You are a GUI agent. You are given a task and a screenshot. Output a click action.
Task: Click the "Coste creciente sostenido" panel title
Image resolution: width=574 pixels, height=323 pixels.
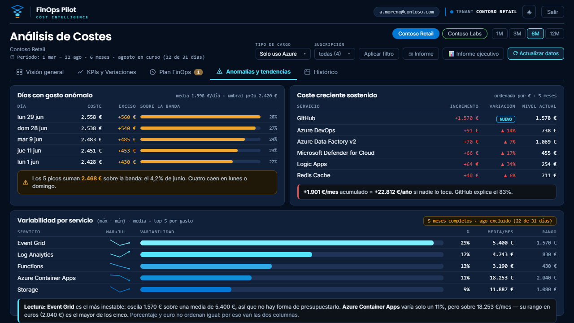[337, 95]
